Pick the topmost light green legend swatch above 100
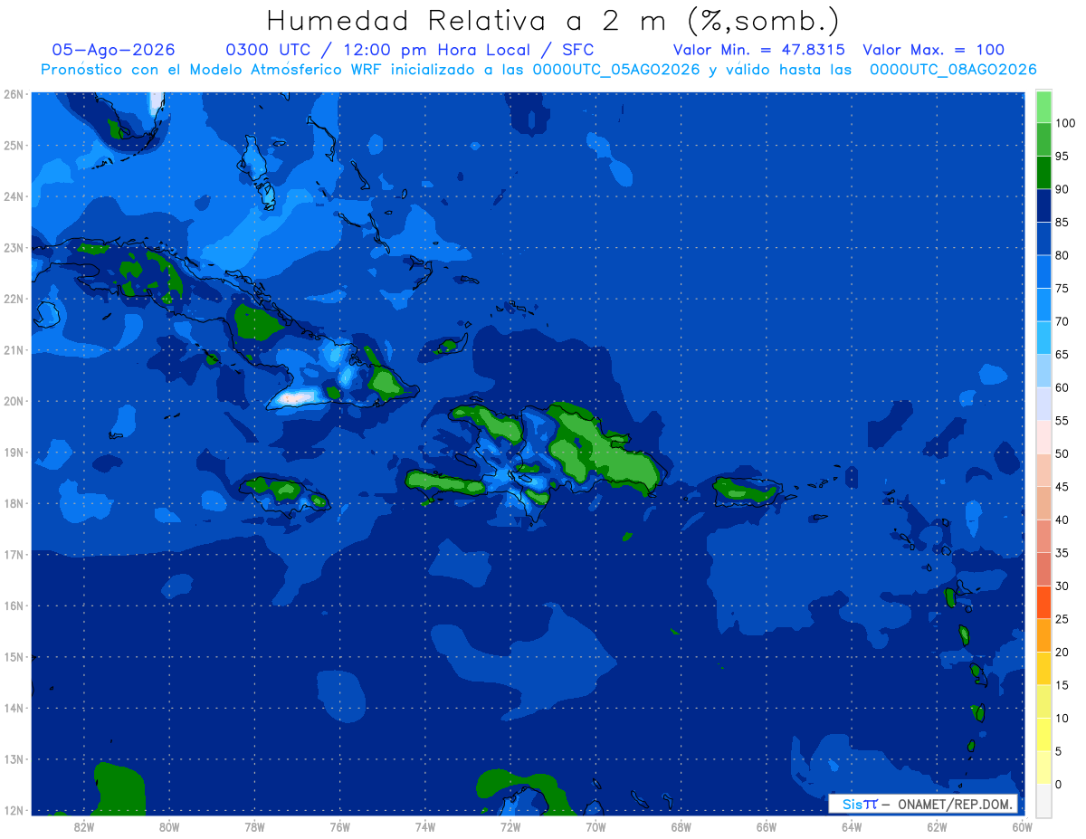The width and height of the screenshot is (1086, 839). (1043, 107)
